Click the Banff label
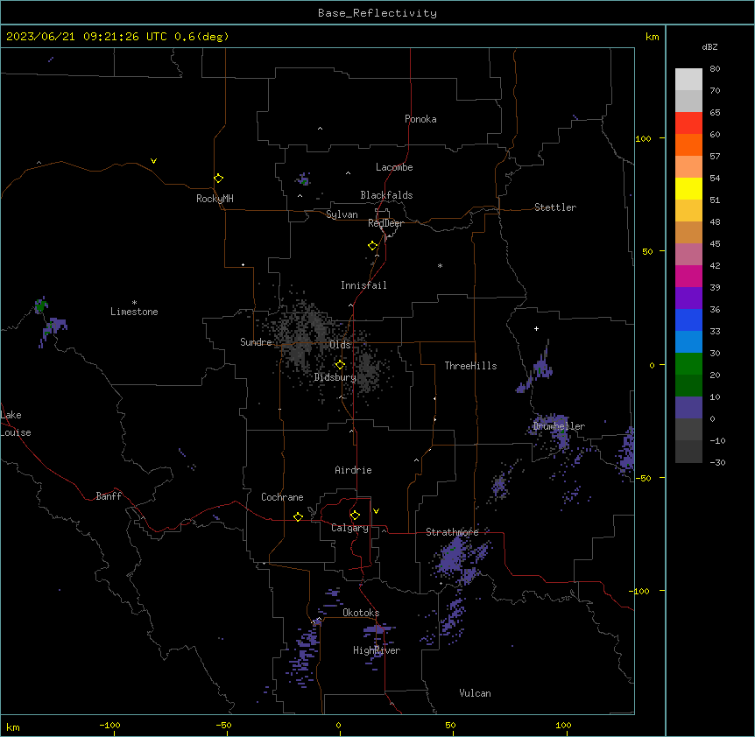This screenshot has width=755, height=737. coord(109,496)
